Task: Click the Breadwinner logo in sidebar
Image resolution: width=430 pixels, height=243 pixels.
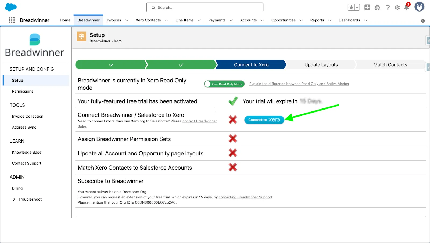Action: [x=35, y=45]
